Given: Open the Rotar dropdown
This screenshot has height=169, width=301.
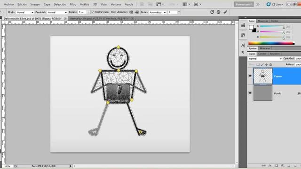Looking at the screenshot, I should (x=158, y=13).
